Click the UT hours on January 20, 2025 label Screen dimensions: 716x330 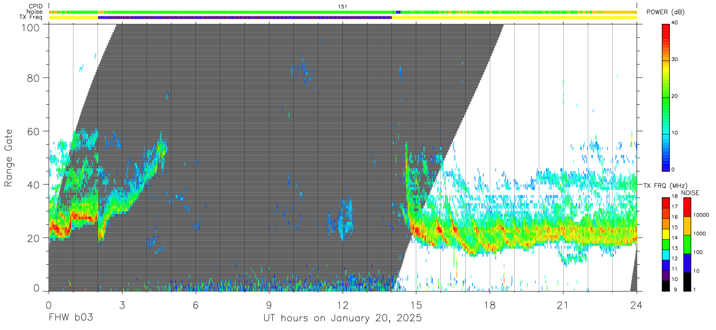click(x=342, y=318)
